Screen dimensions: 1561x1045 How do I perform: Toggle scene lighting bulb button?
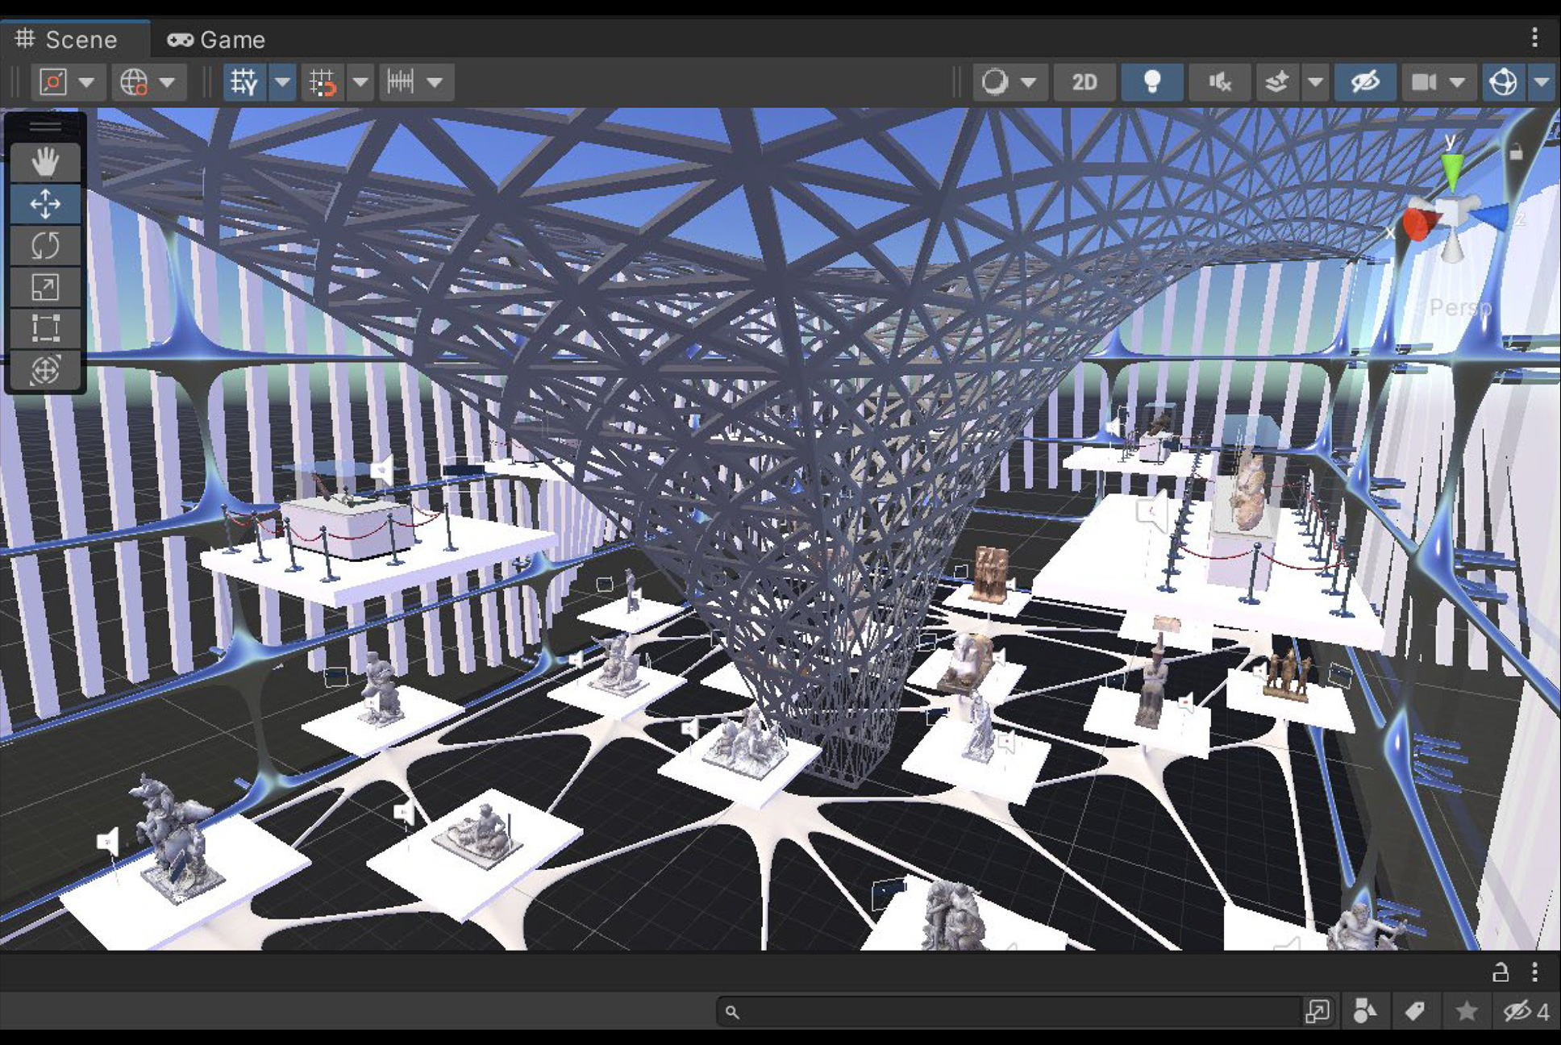pos(1152,82)
